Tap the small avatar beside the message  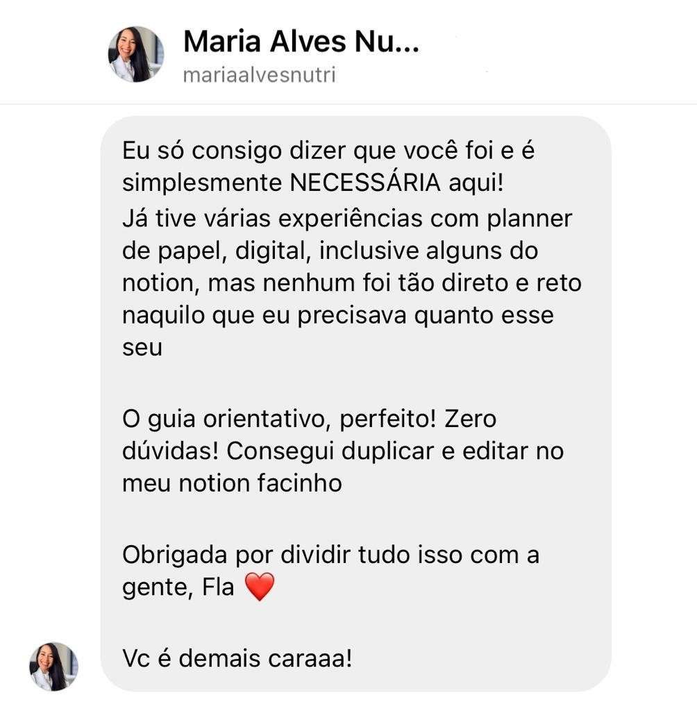point(54,667)
